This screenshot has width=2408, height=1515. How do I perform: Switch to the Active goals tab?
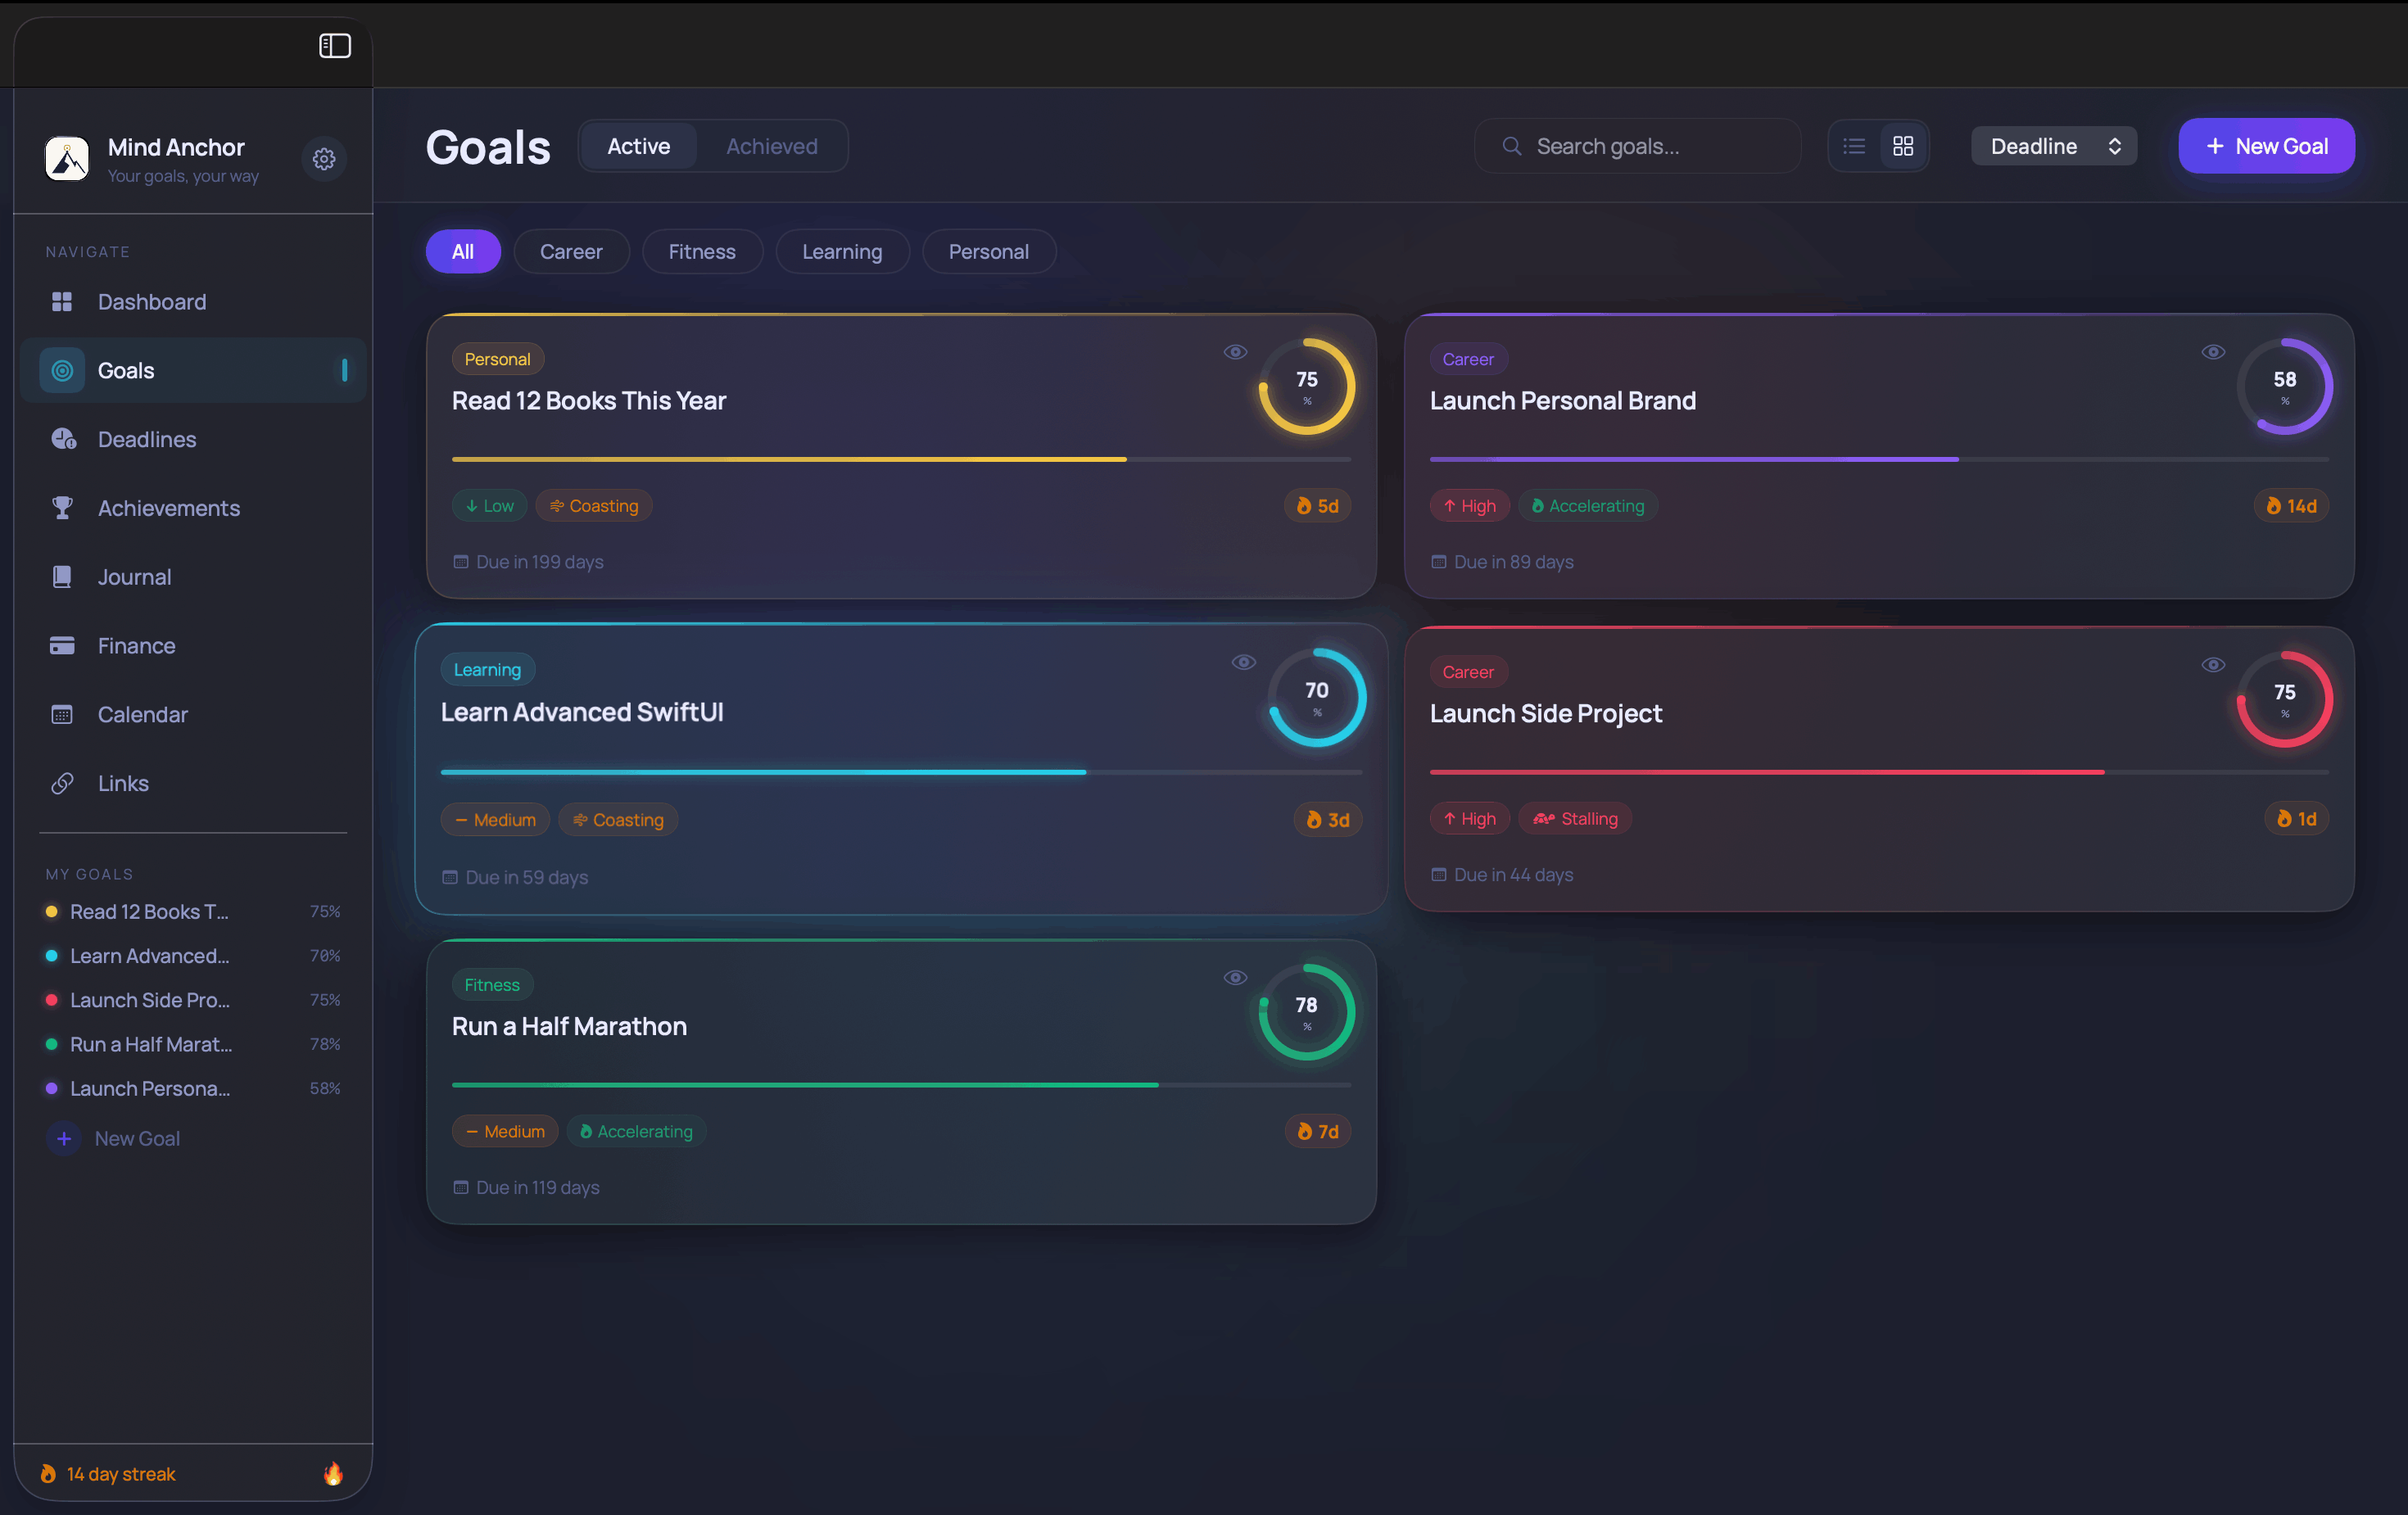coord(638,147)
